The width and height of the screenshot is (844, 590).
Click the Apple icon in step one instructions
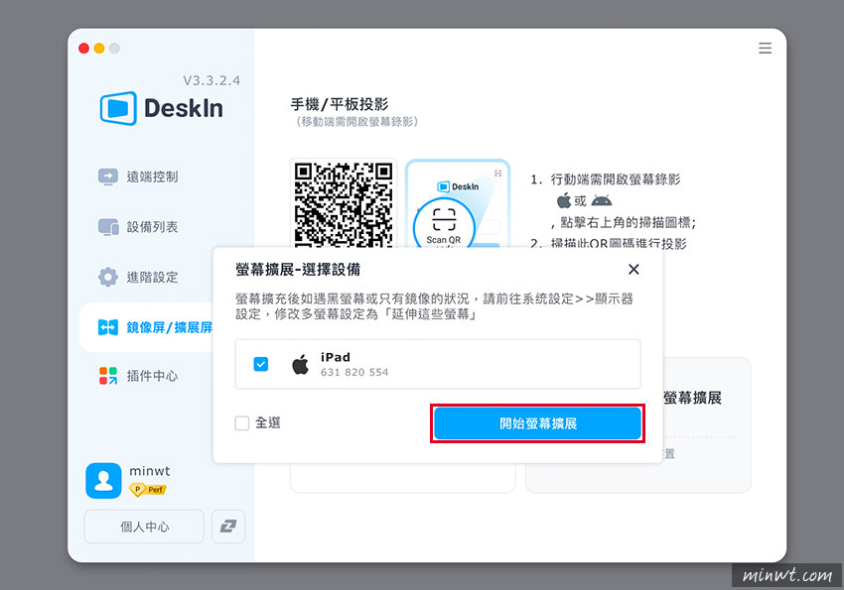pos(566,200)
